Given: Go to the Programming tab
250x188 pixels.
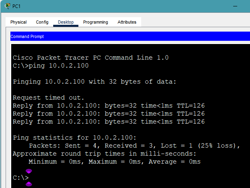Looking at the screenshot, I should [96, 22].
